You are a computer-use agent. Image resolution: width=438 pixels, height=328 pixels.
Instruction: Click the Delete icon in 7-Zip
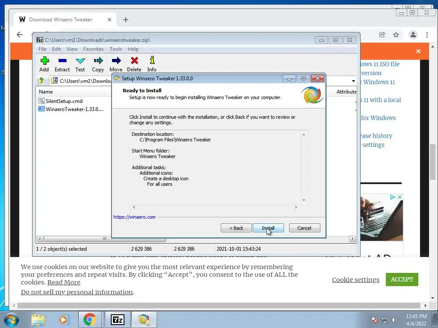point(134,64)
